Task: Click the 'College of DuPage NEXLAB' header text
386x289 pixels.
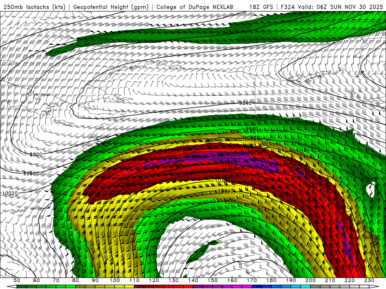Action: coord(194,7)
